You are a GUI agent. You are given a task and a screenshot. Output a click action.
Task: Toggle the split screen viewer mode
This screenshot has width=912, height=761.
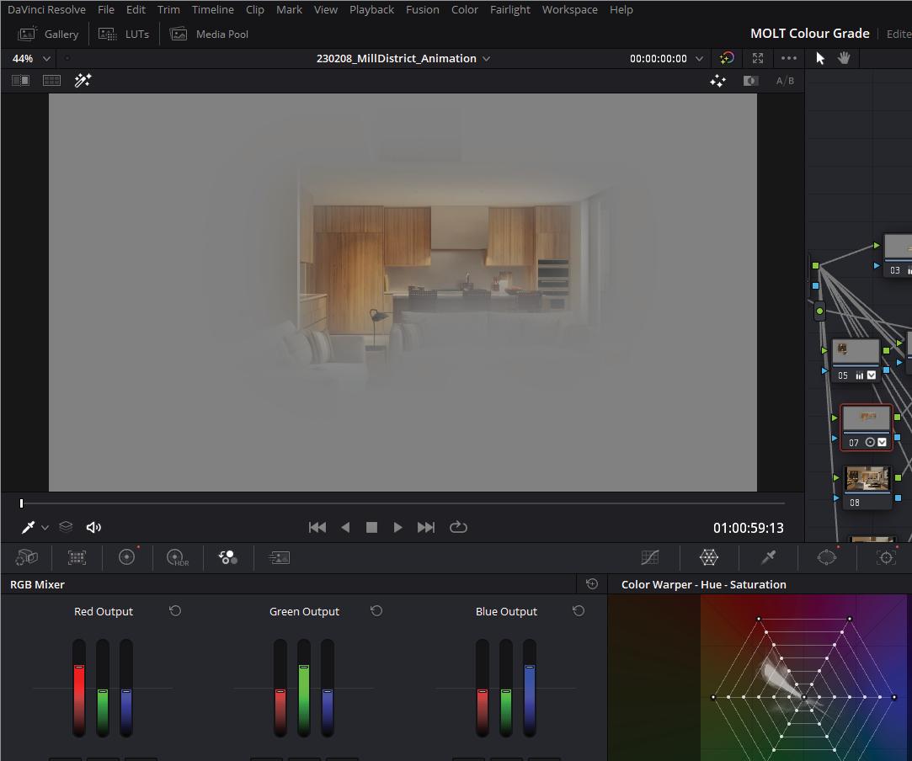pos(51,81)
